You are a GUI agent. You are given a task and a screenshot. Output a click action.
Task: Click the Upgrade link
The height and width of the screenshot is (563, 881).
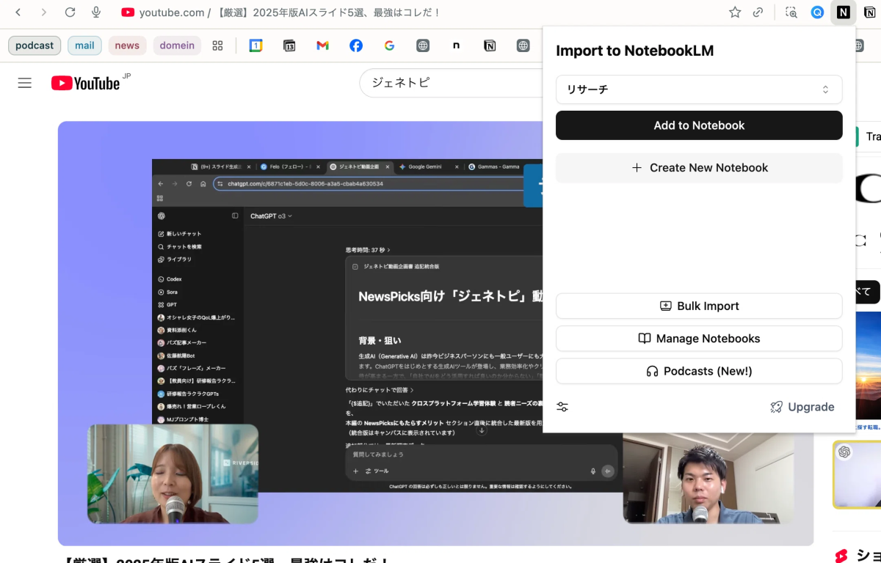(x=802, y=407)
